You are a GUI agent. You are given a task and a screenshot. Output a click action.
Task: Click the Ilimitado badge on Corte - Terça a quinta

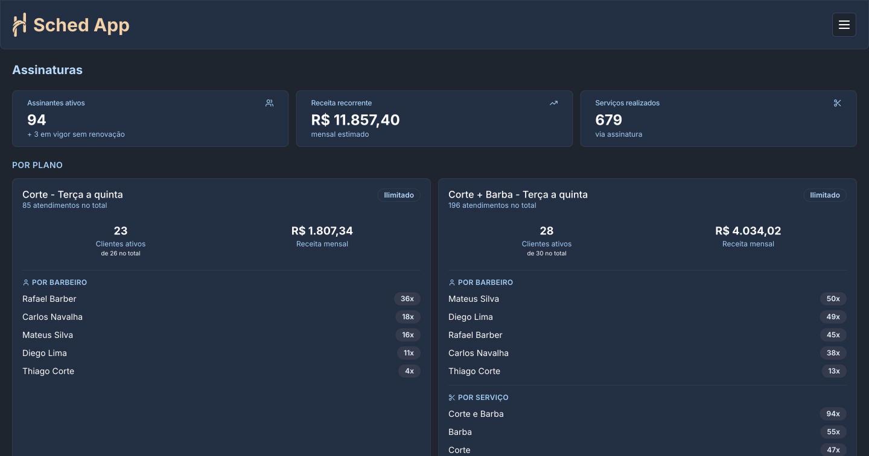click(399, 195)
